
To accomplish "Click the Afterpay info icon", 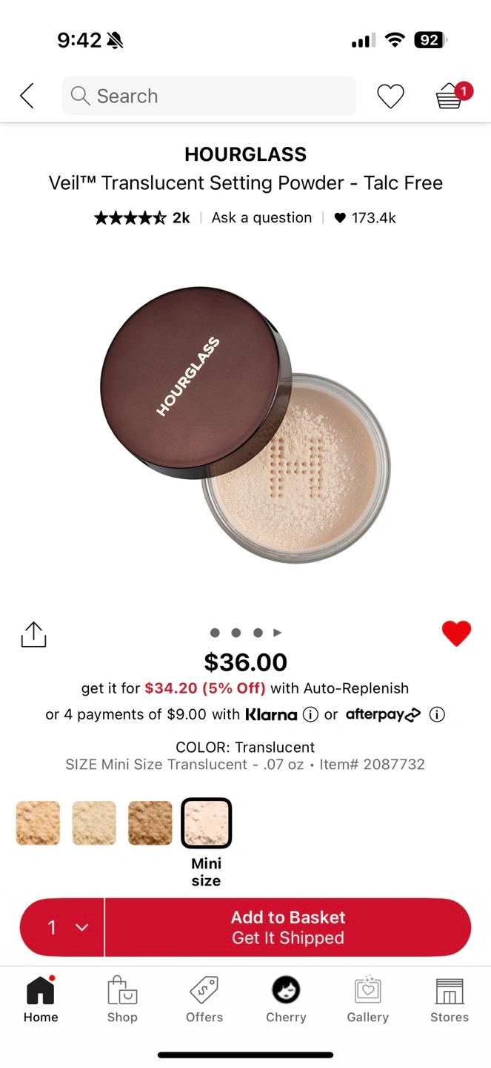I will pyautogui.click(x=437, y=714).
